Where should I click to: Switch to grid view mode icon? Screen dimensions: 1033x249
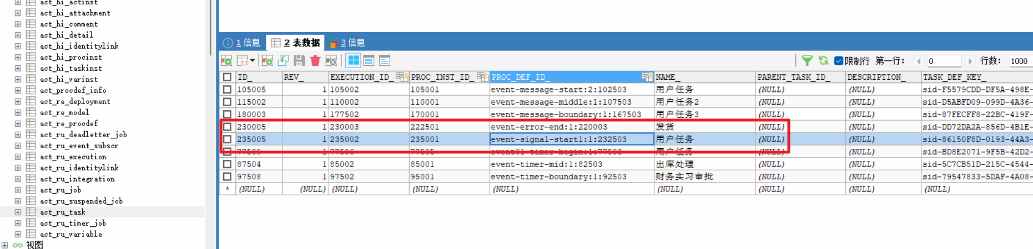[x=353, y=61]
